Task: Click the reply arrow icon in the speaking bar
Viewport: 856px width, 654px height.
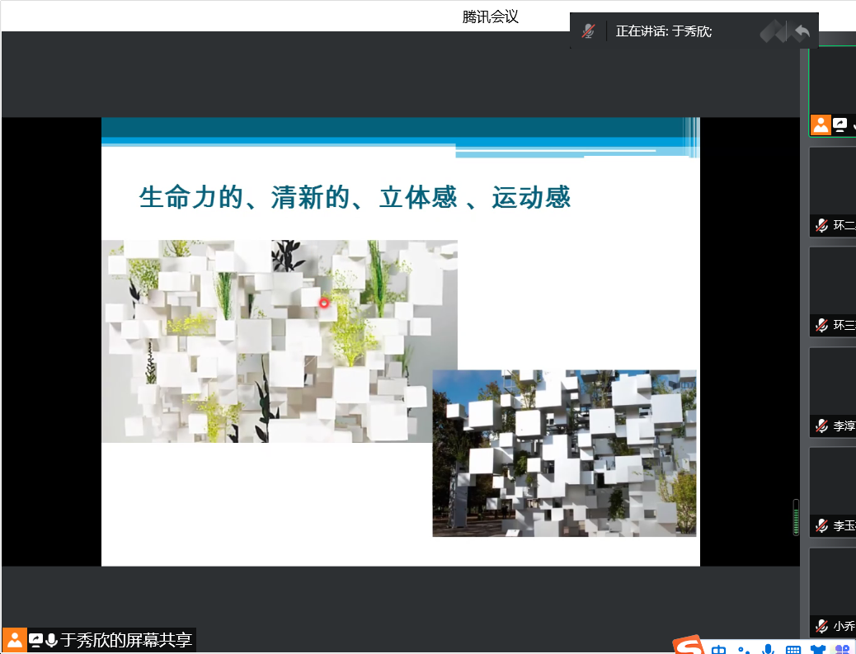Action: coord(801,31)
